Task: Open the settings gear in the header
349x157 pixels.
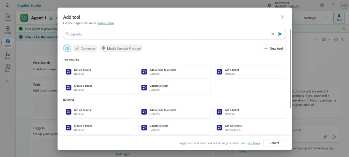Action: pos(322,5)
